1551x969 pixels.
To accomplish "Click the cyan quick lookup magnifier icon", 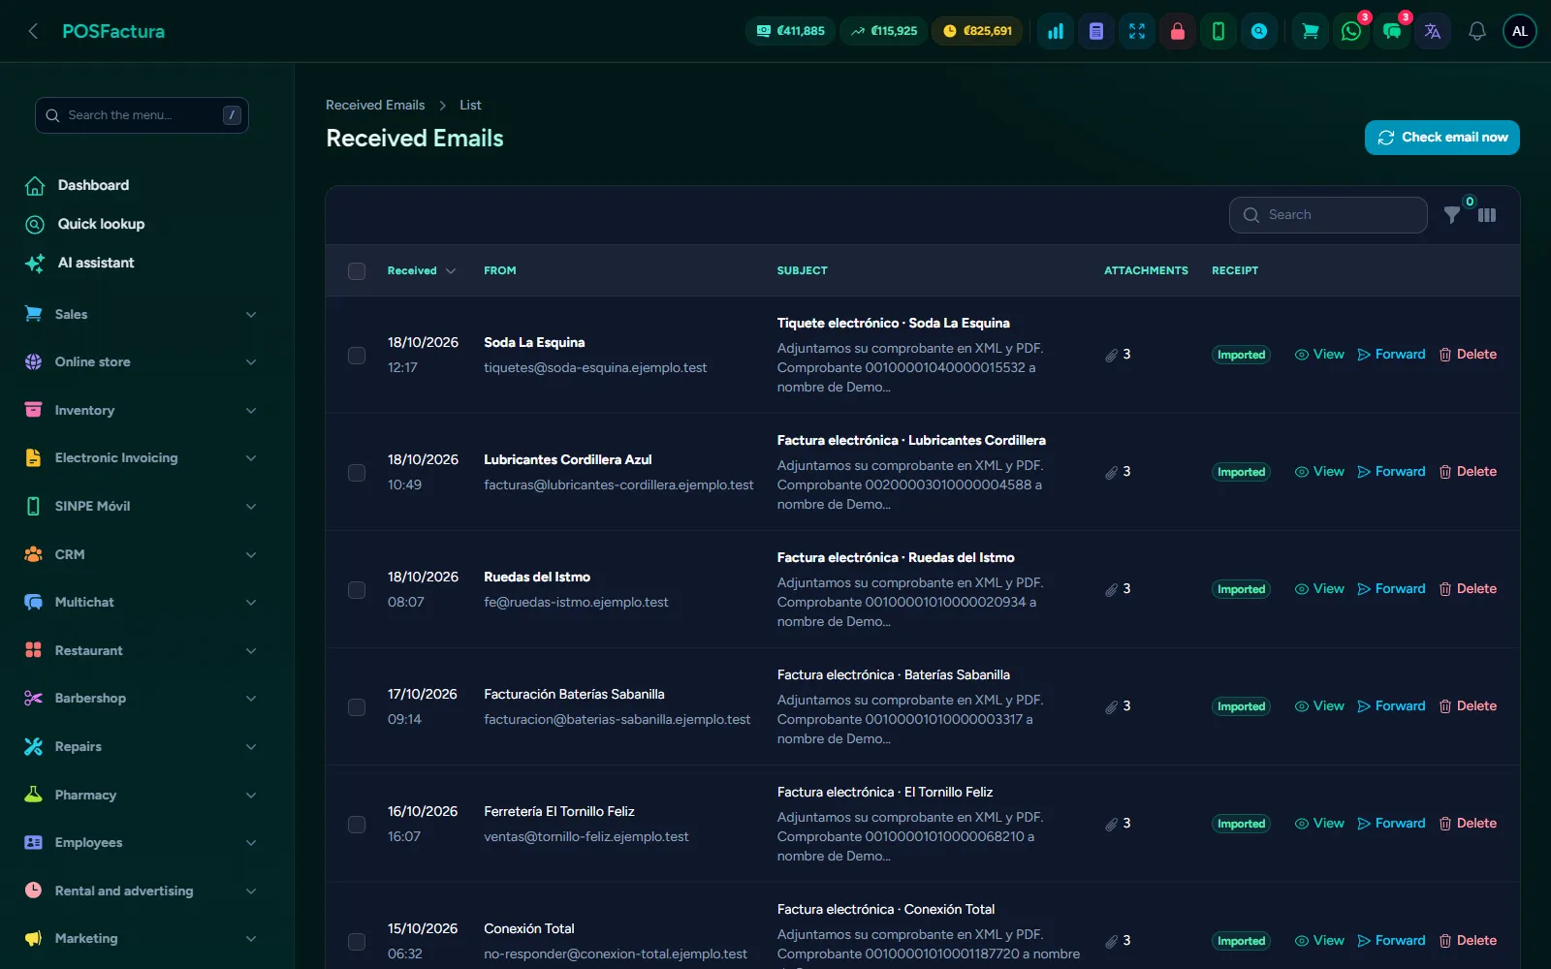I will pos(1259,31).
